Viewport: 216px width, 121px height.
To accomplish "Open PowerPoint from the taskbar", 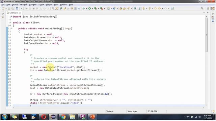I will tap(92, 117).
